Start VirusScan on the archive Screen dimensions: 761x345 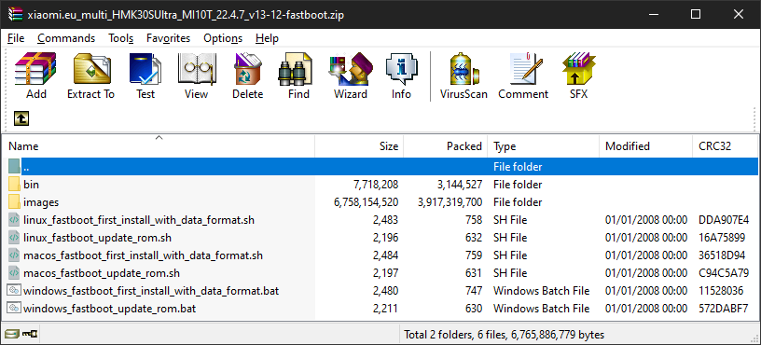[464, 69]
